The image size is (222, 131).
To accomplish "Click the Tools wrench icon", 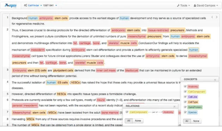I will (178, 6).
